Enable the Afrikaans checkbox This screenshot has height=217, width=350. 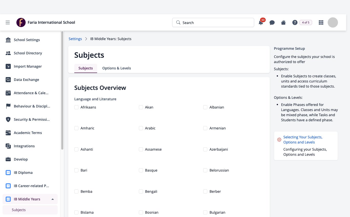(76, 107)
